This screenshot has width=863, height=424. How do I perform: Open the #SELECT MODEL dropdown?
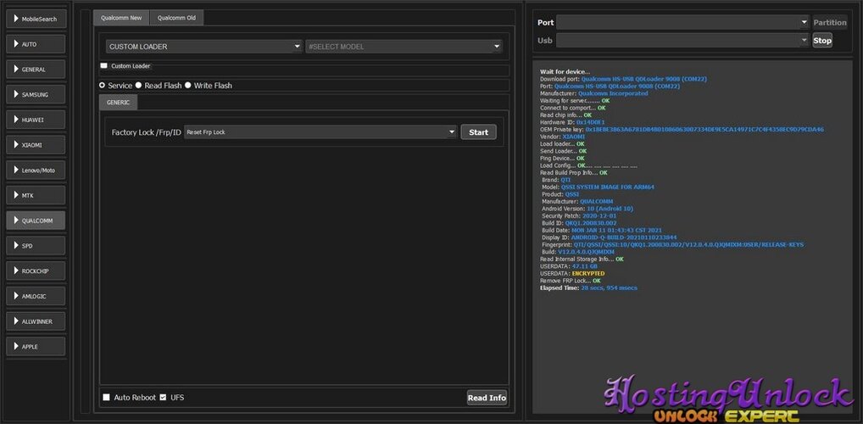tap(404, 47)
